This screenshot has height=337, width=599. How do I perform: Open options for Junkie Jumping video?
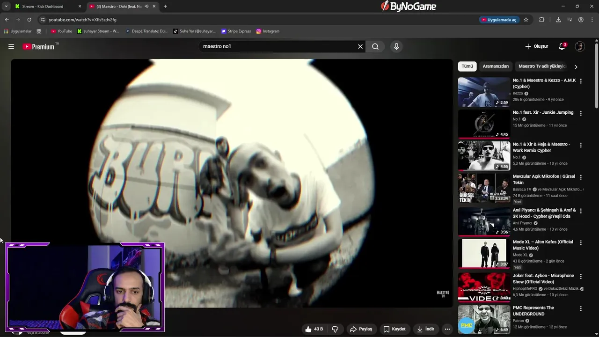[x=581, y=113]
